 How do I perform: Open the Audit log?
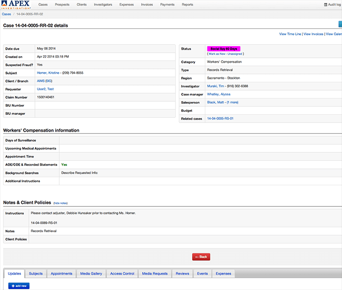332,5
